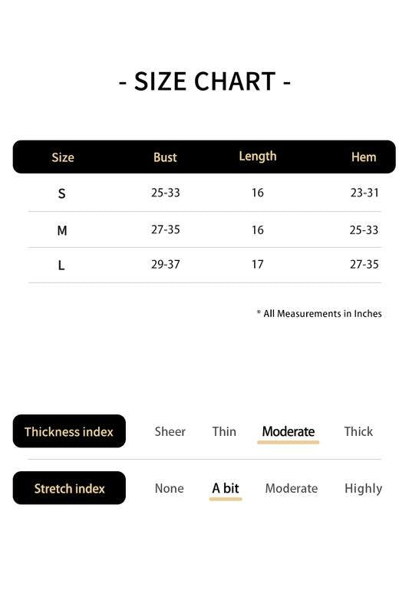Choose Thin in the thickness options
Image resolution: width=409 pixels, height=614 pixels.
[x=224, y=431]
